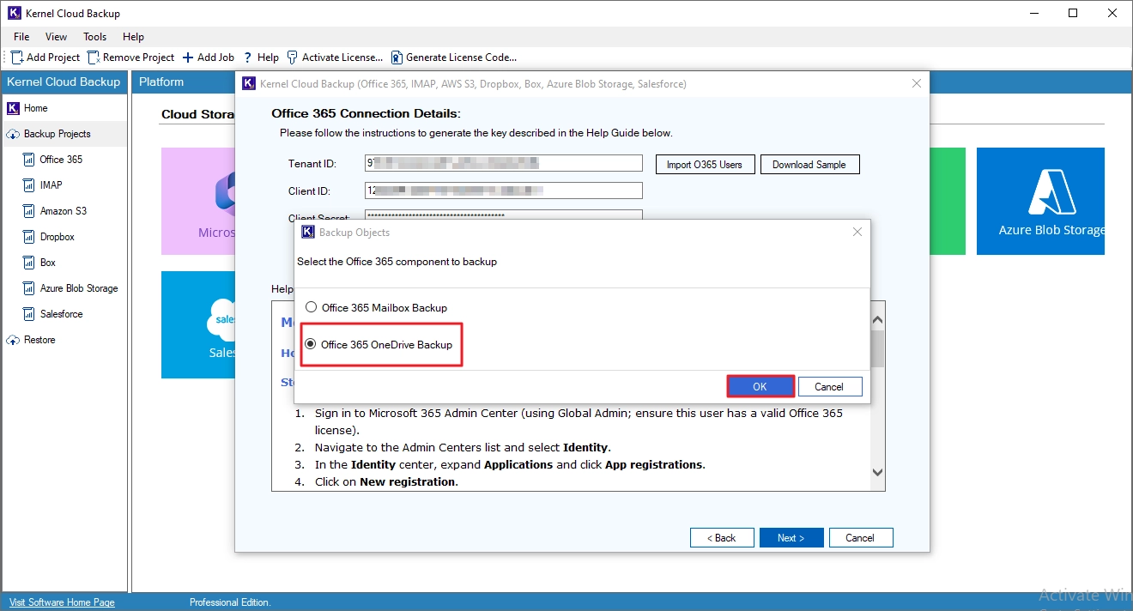Close the Office 365 connection wizard window
Image resolution: width=1133 pixels, height=611 pixels.
(x=917, y=83)
